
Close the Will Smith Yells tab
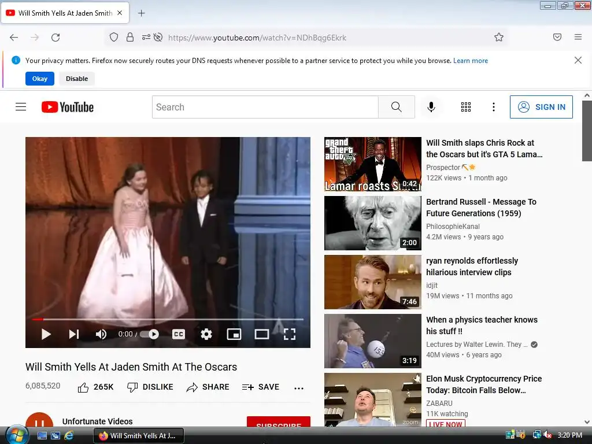[x=120, y=13]
